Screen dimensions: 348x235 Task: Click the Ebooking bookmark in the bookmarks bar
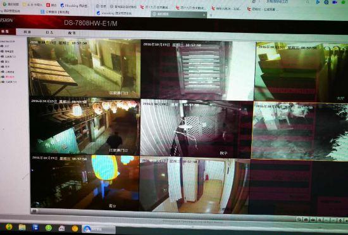coord(75,6)
